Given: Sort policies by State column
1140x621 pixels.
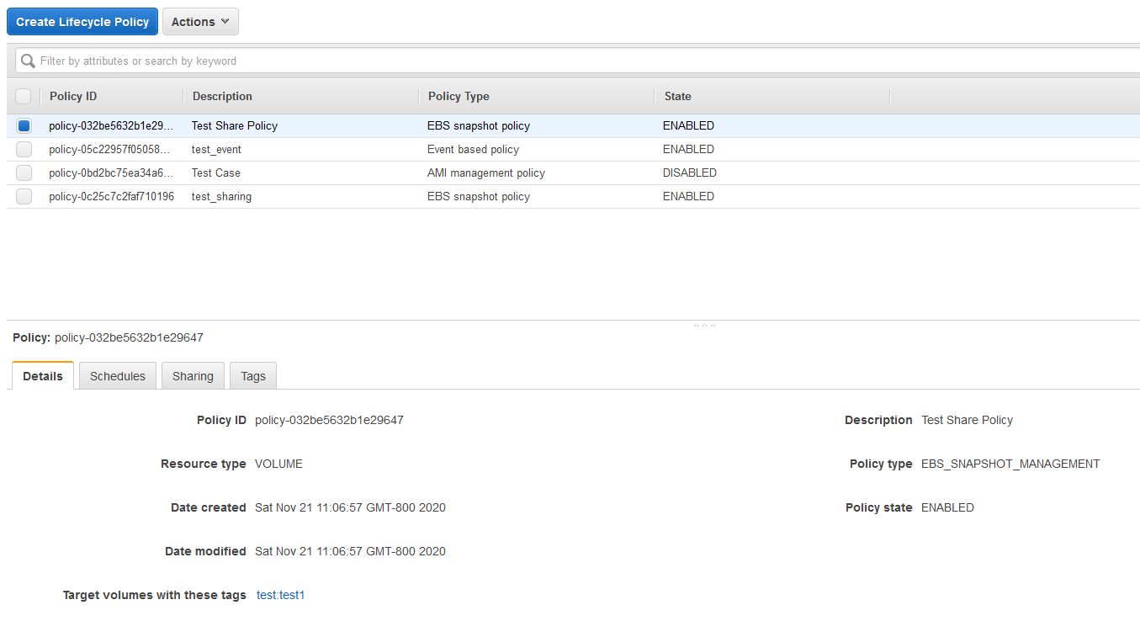Looking at the screenshot, I should [677, 96].
